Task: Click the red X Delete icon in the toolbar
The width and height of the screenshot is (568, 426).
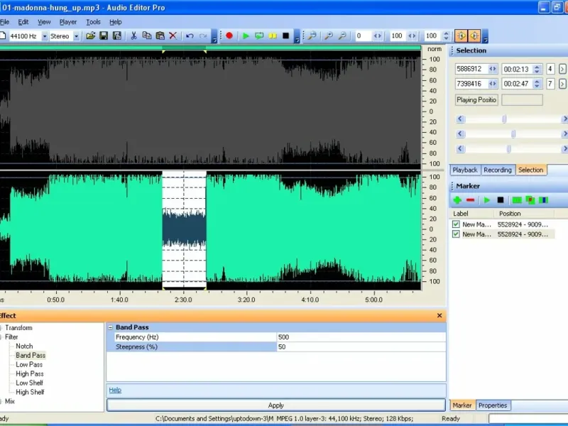Action: [x=173, y=35]
